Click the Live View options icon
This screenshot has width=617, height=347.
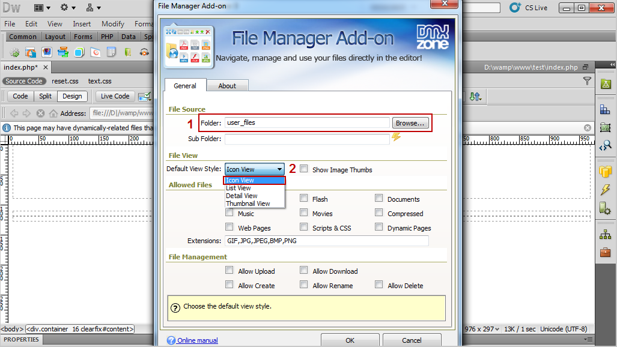[x=144, y=96]
